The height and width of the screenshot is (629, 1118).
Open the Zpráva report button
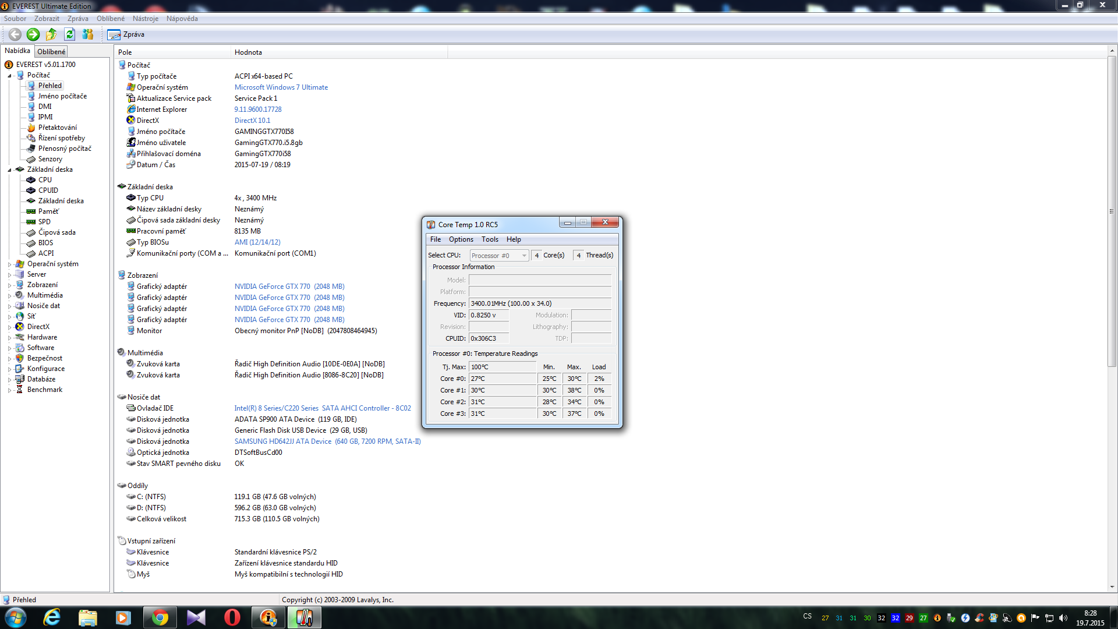click(126, 34)
